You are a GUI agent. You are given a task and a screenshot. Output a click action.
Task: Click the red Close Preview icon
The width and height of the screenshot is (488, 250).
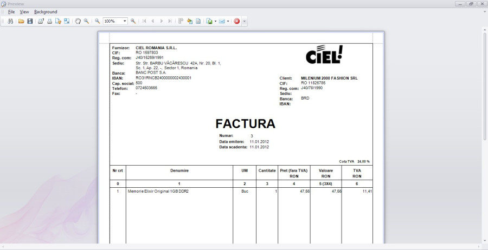point(237,21)
